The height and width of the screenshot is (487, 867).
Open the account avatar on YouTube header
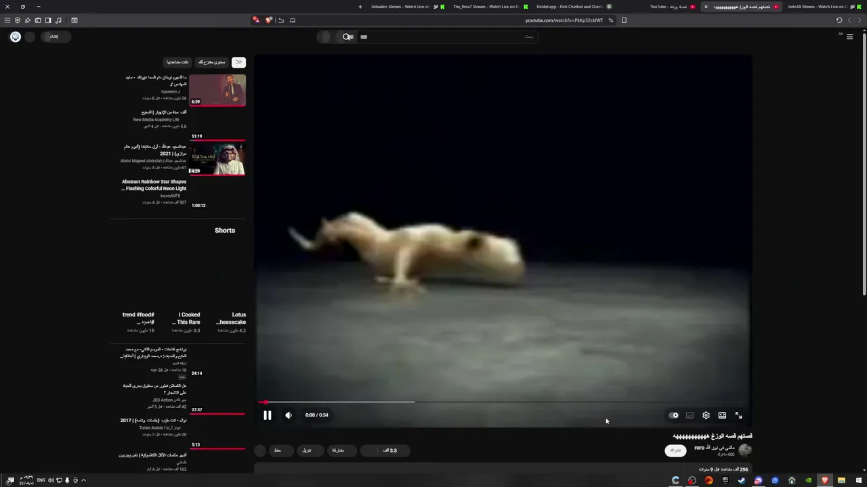point(15,37)
